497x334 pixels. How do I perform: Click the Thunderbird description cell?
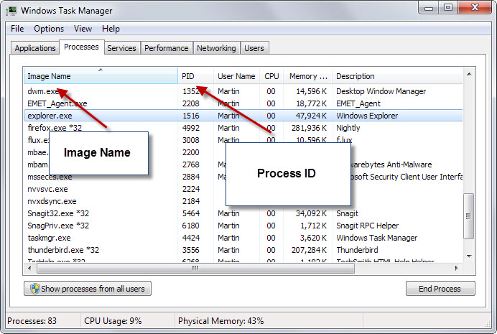[357, 250]
